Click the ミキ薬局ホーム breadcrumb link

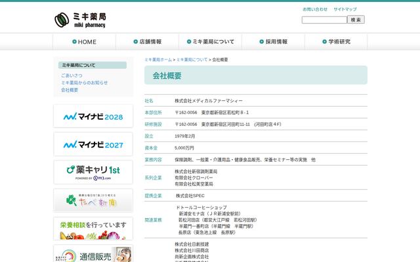point(158,60)
